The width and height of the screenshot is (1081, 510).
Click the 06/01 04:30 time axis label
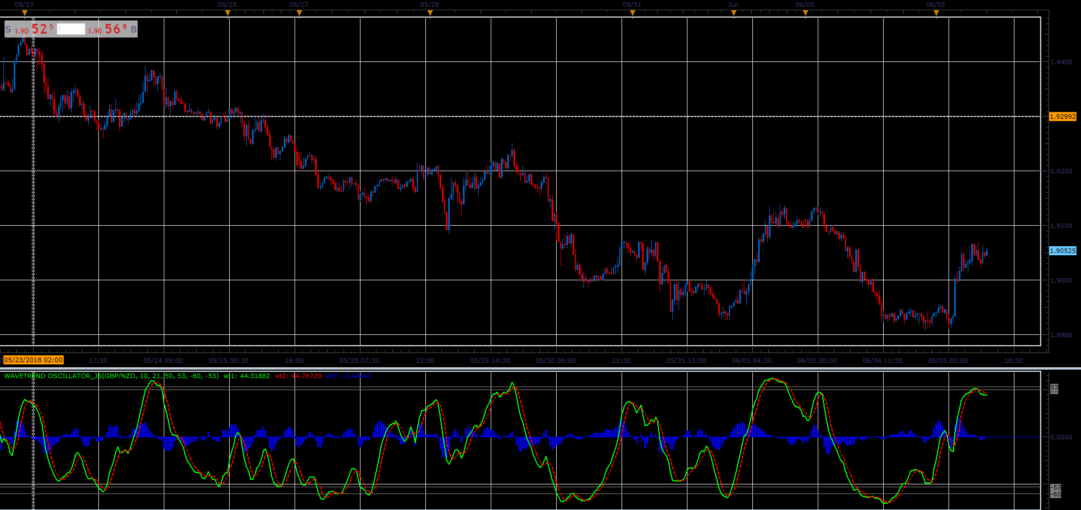coord(752,360)
